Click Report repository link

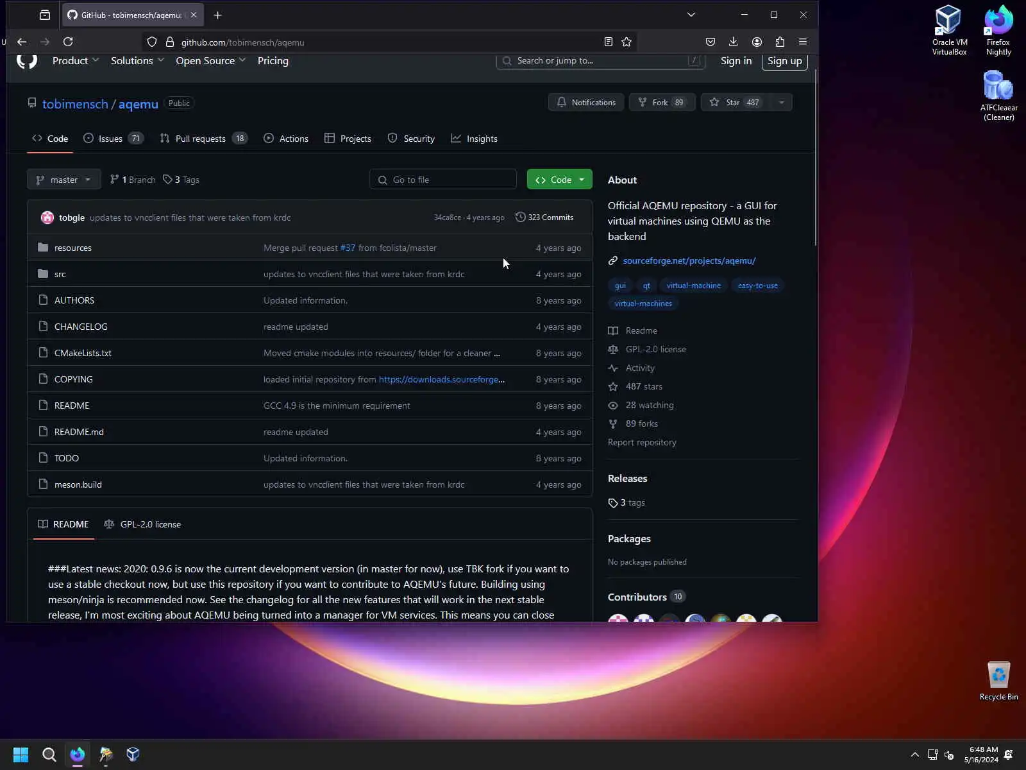point(642,442)
